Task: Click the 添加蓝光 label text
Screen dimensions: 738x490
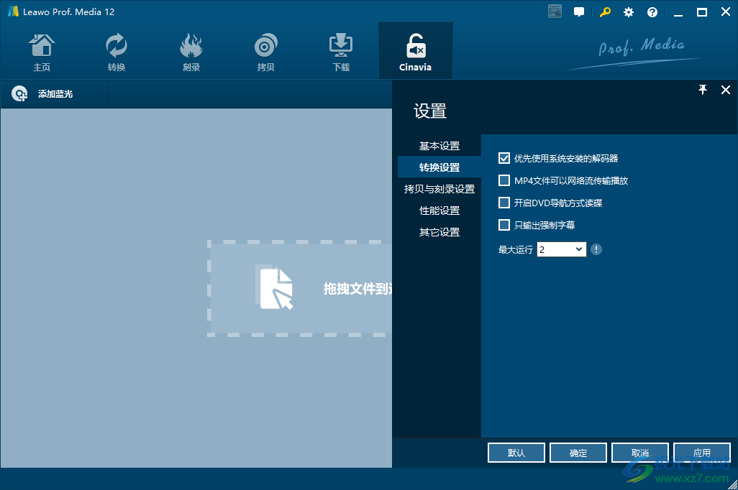Action: (55, 94)
